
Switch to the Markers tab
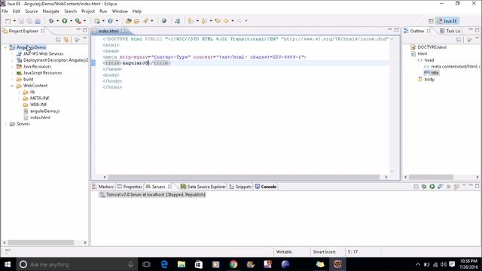103,187
